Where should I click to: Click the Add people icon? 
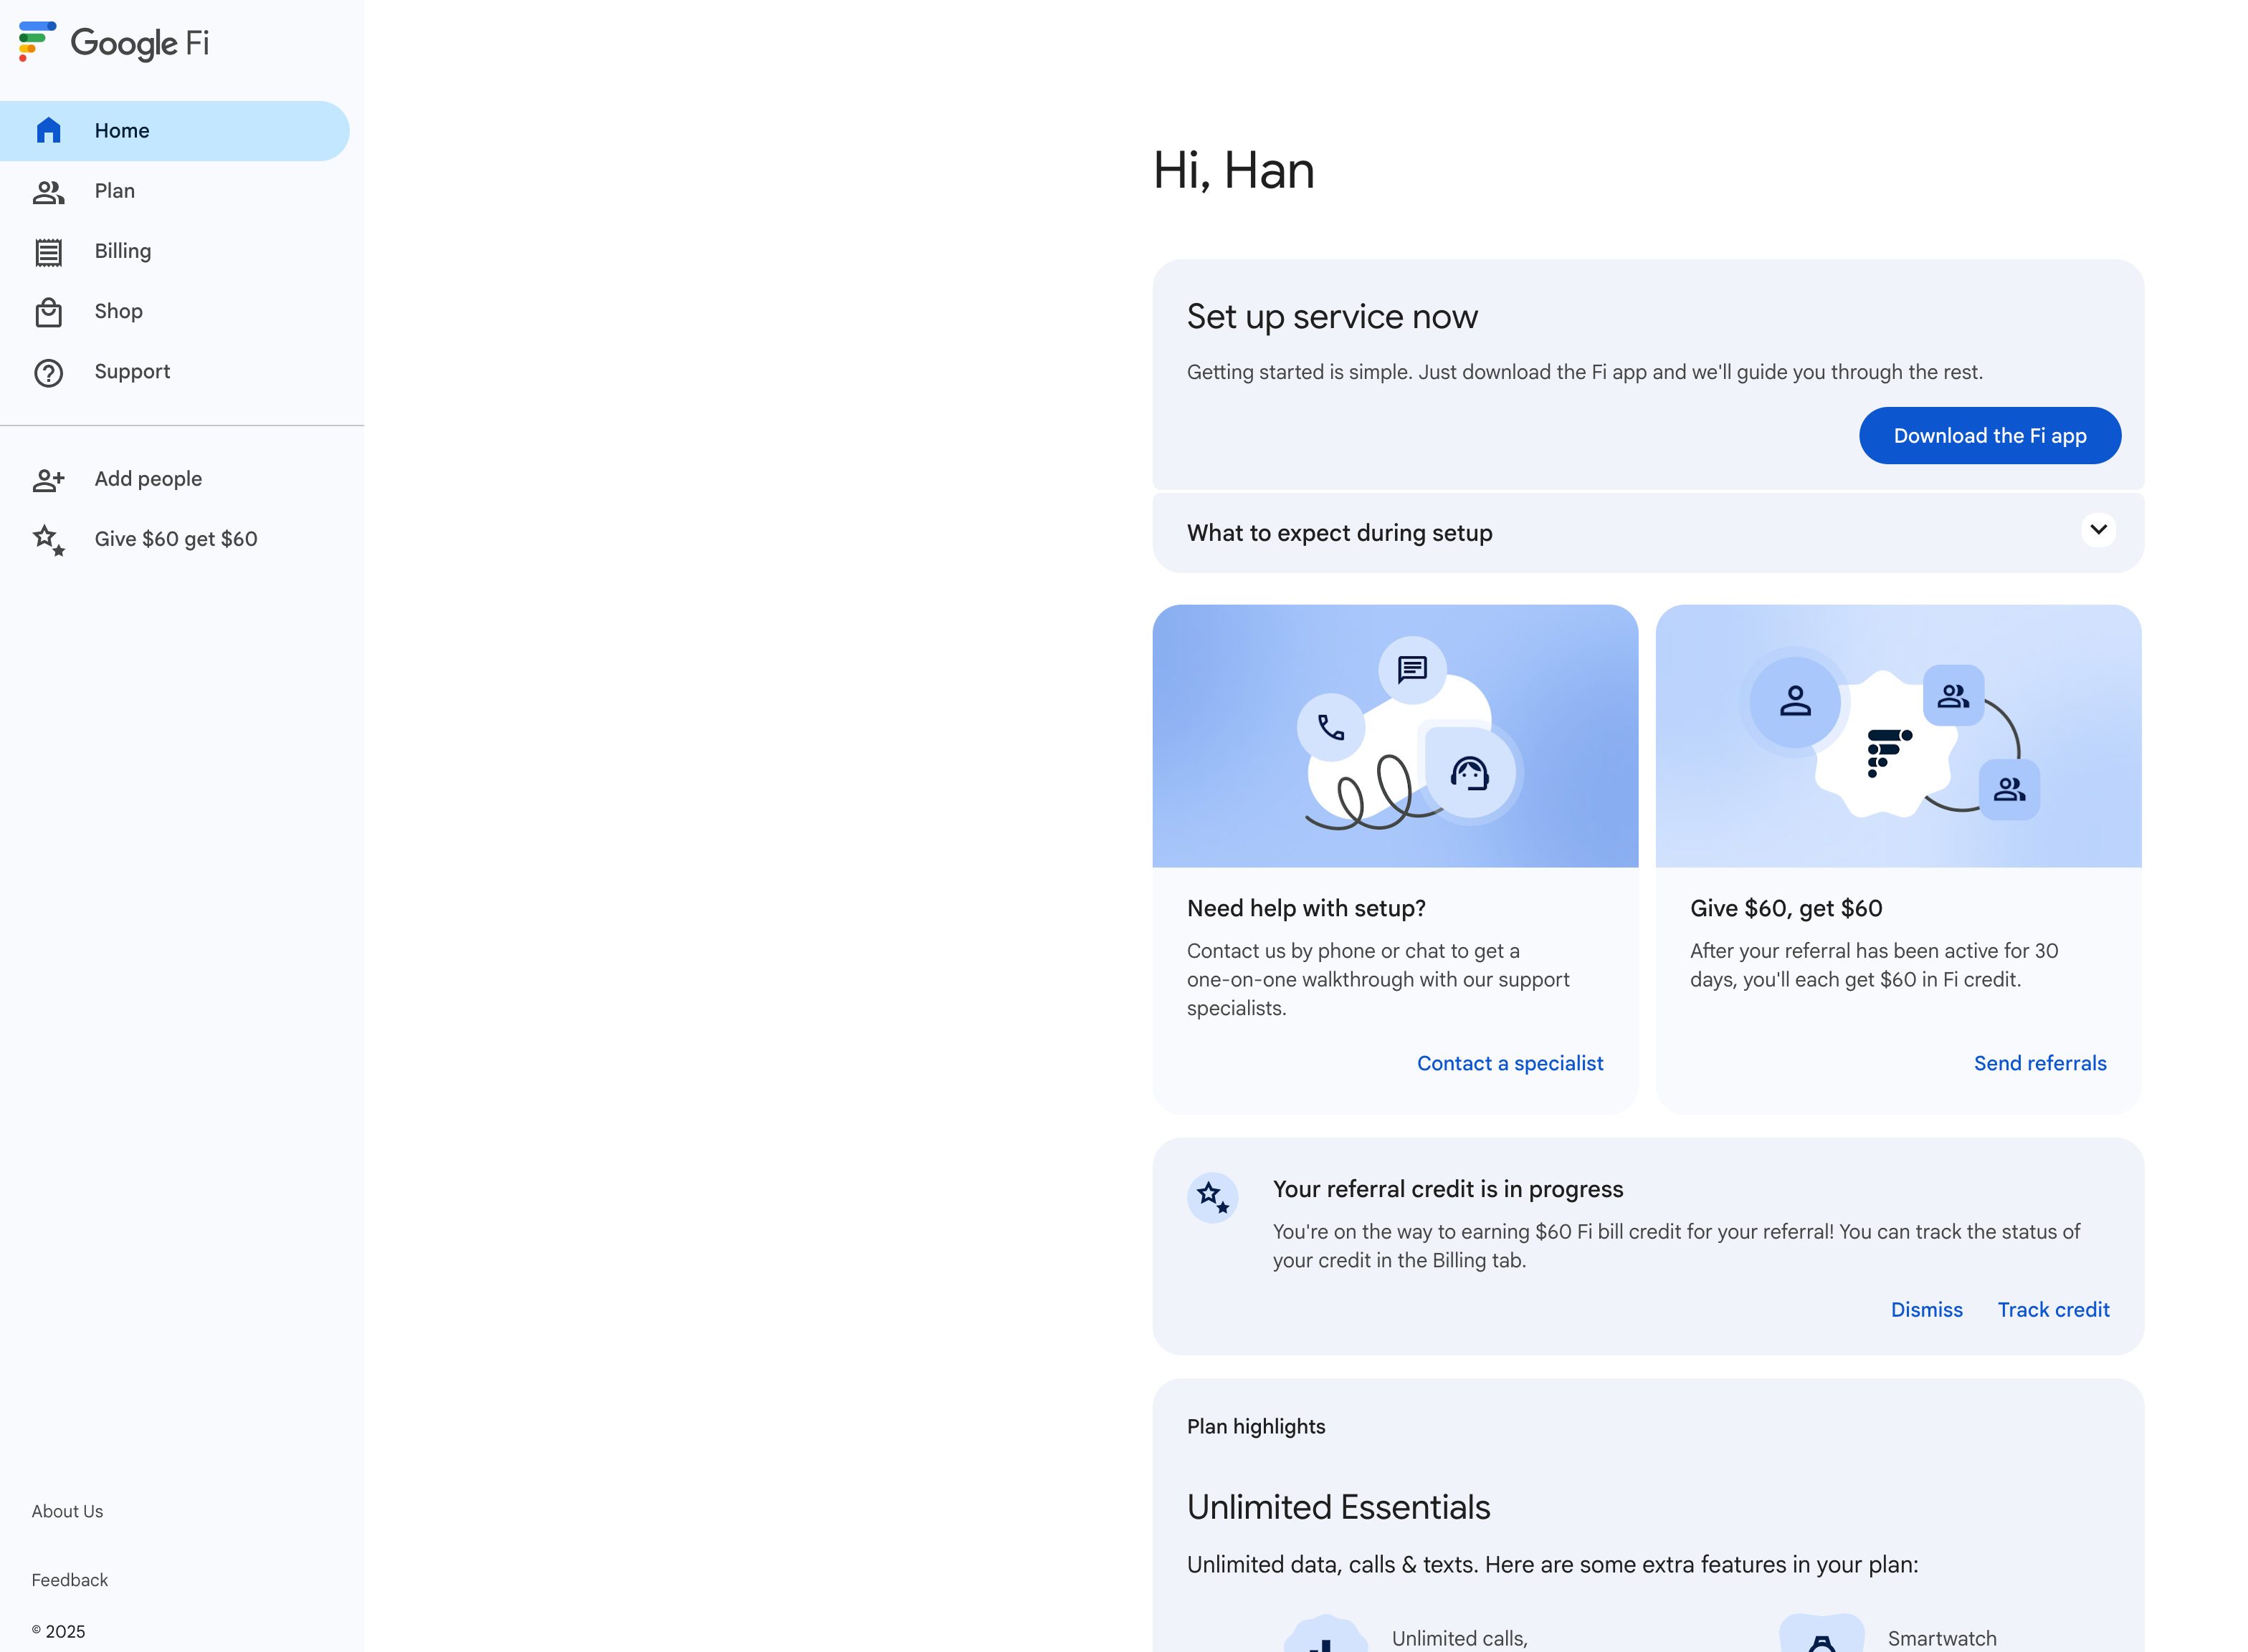click(48, 480)
